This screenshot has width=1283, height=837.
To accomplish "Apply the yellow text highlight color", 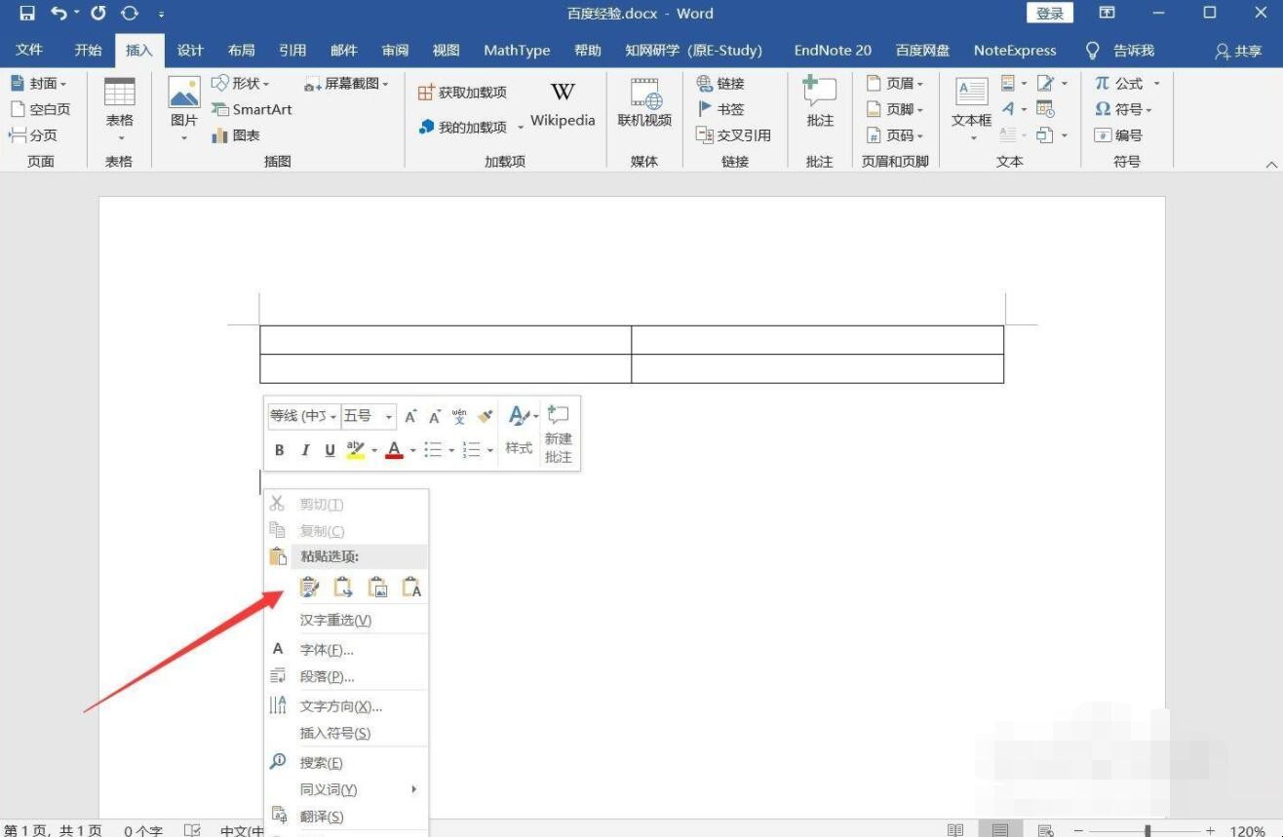I will pyautogui.click(x=355, y=449).
